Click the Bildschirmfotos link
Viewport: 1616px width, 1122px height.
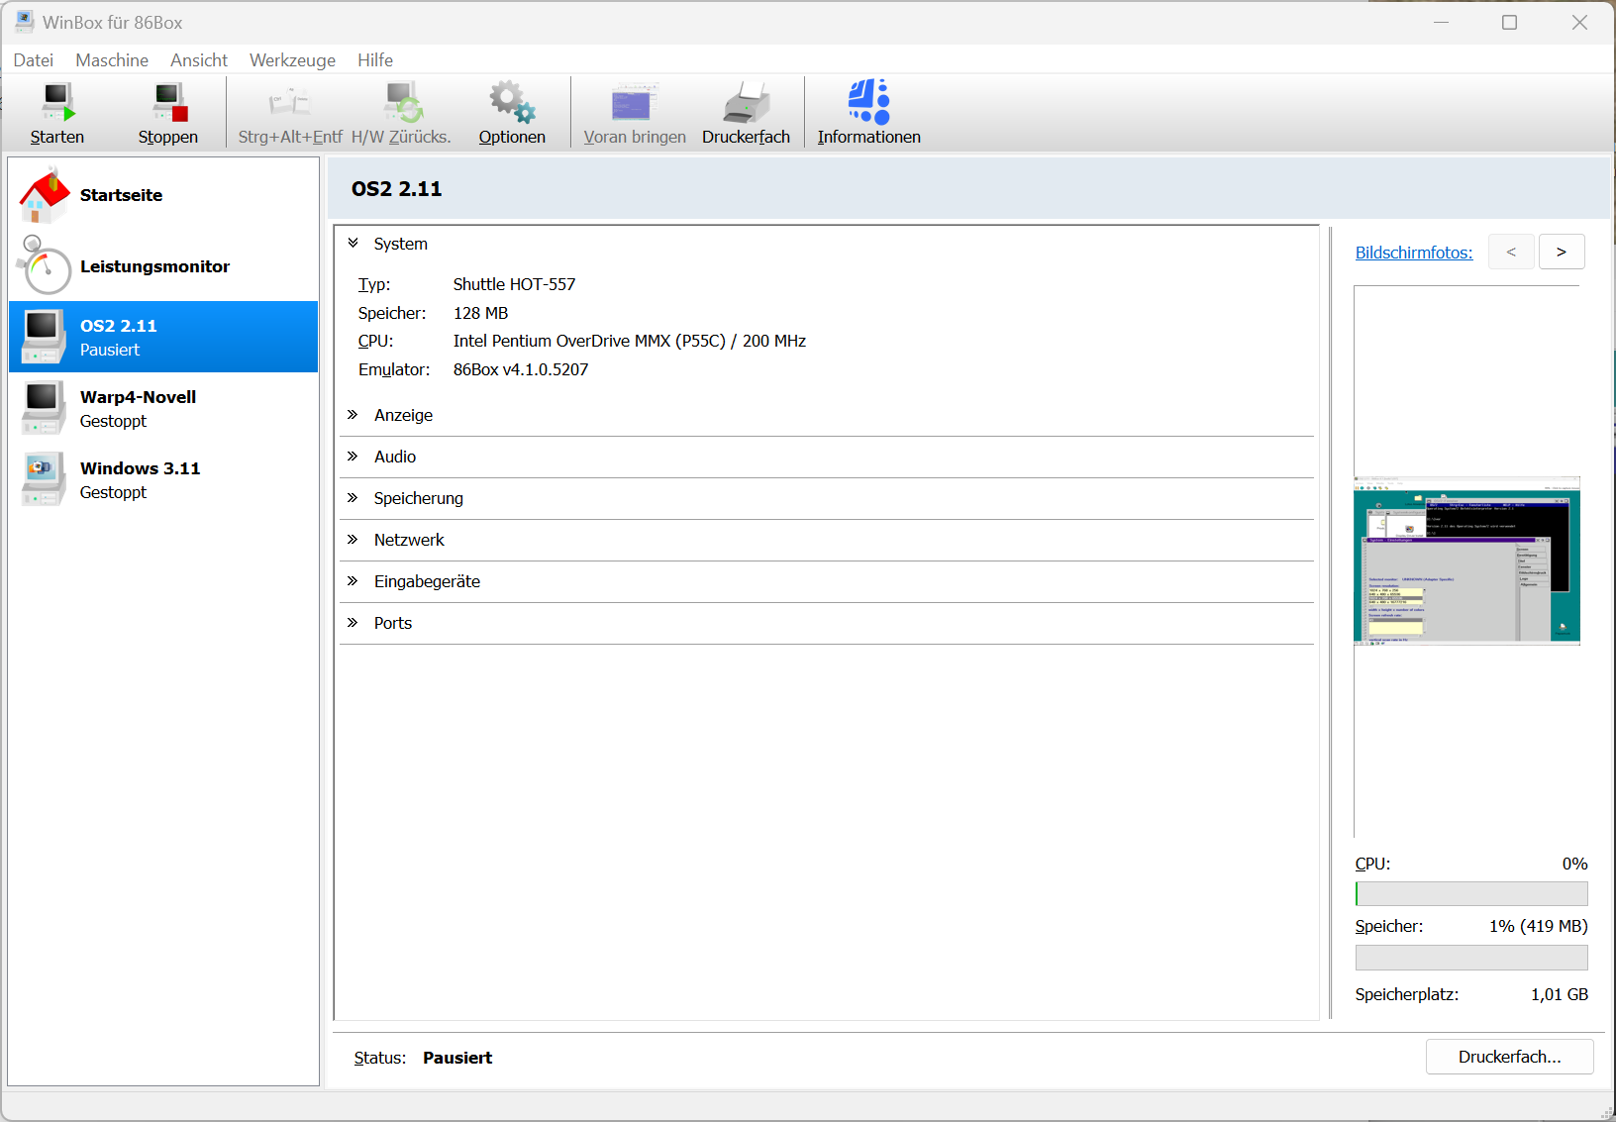coord(1414,253)
